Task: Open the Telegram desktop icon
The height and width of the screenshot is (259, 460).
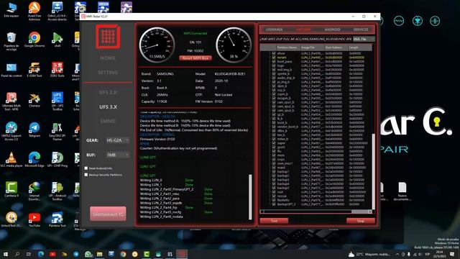Action: pos(34,129)
